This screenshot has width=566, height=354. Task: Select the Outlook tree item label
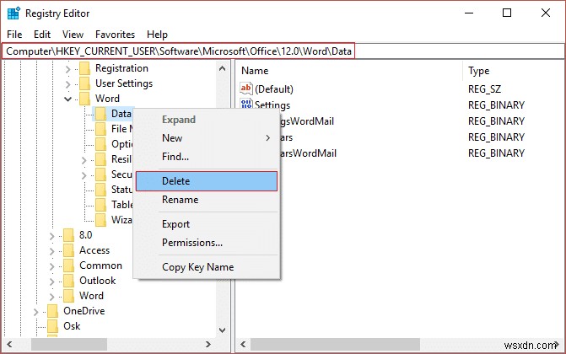(98, 281)
